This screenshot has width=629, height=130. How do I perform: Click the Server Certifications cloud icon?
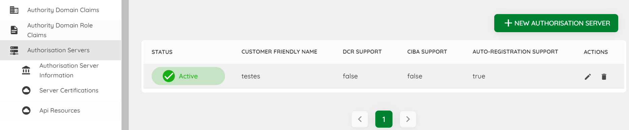[x=26, y=90]
